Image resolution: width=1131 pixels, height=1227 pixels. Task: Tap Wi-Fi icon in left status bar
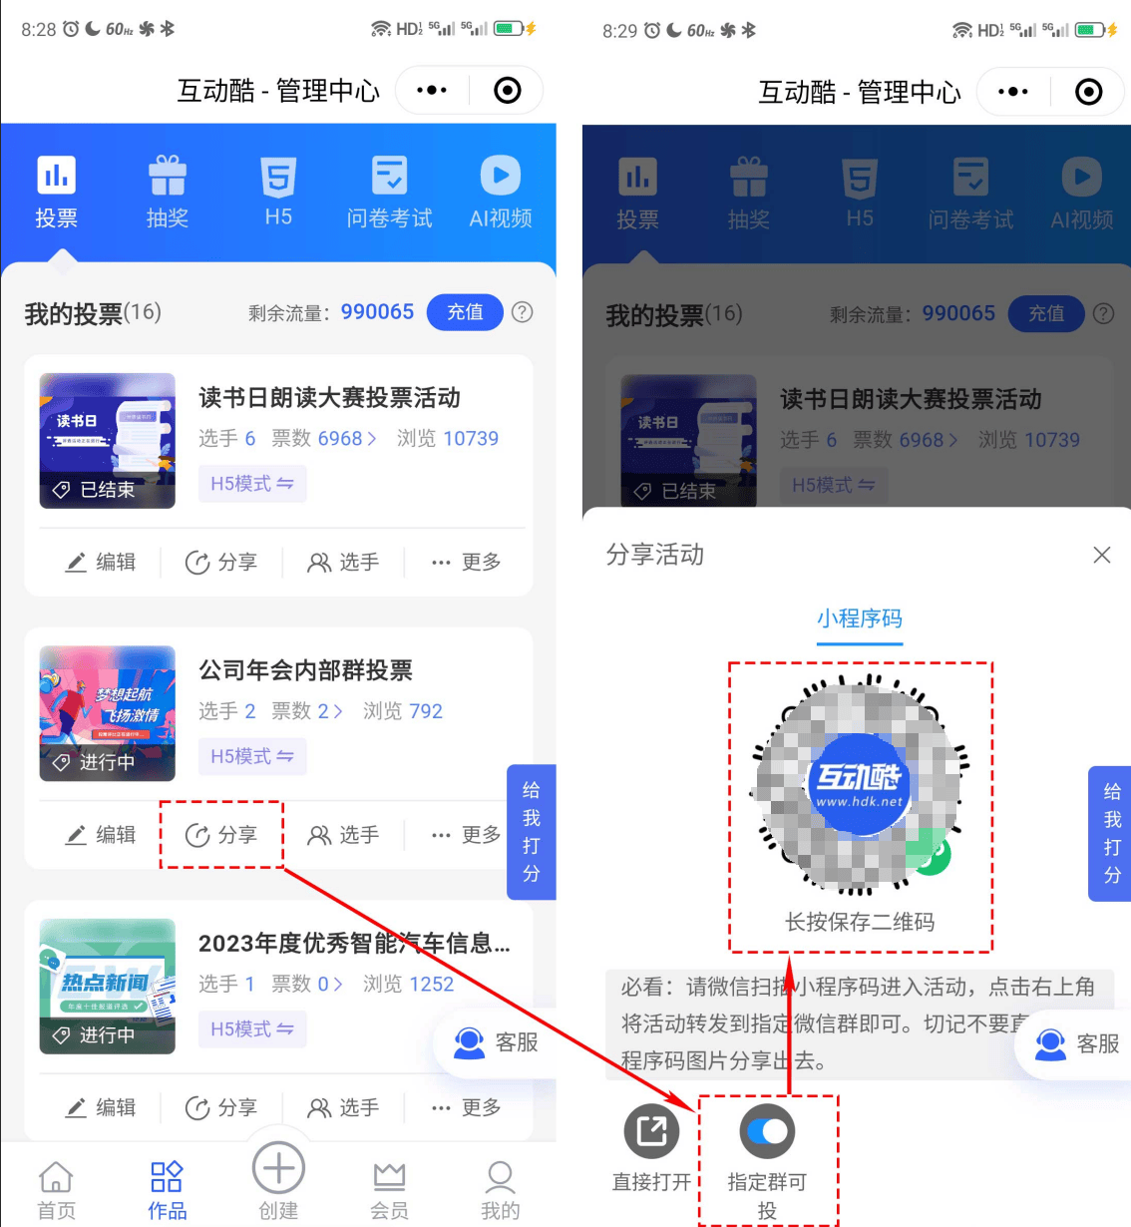click(380, 29)
